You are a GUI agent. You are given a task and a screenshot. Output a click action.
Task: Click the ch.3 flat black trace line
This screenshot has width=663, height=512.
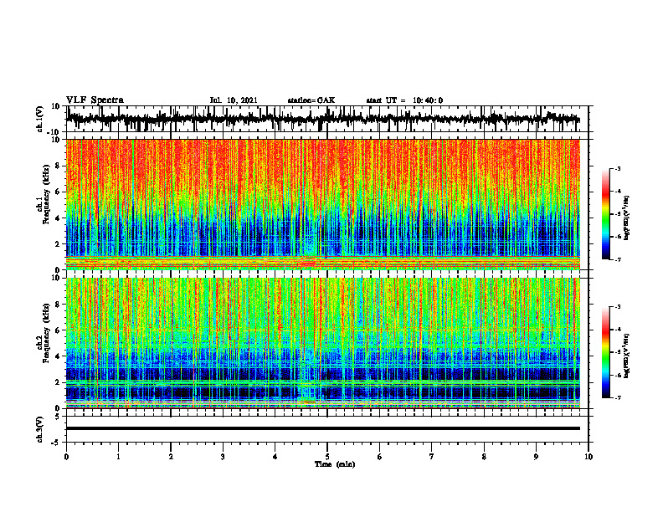point(323,428)
